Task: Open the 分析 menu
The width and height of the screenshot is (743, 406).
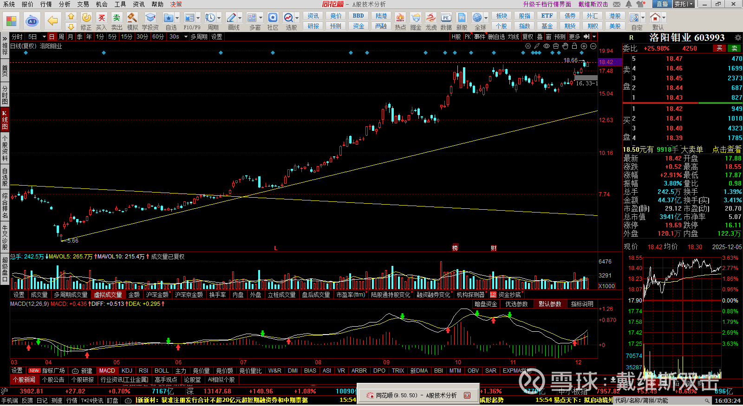Action: coord(65,4)
